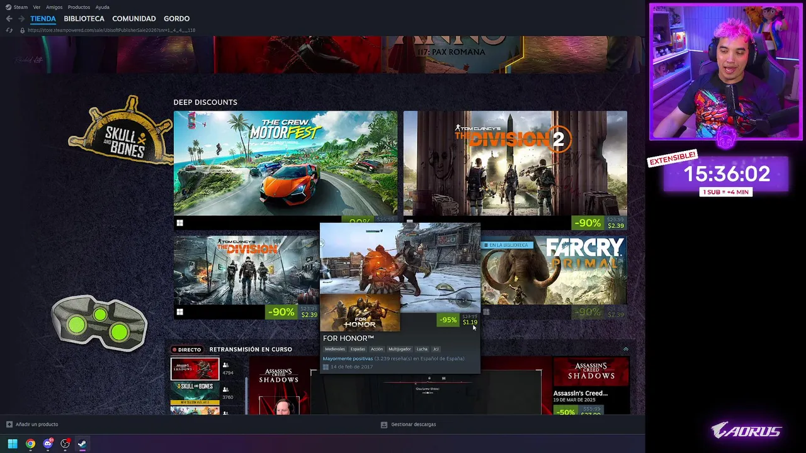The image size is (806, 453).
Task: Click the DEEP DISCOUNTS heading
Action: (205, 102)
